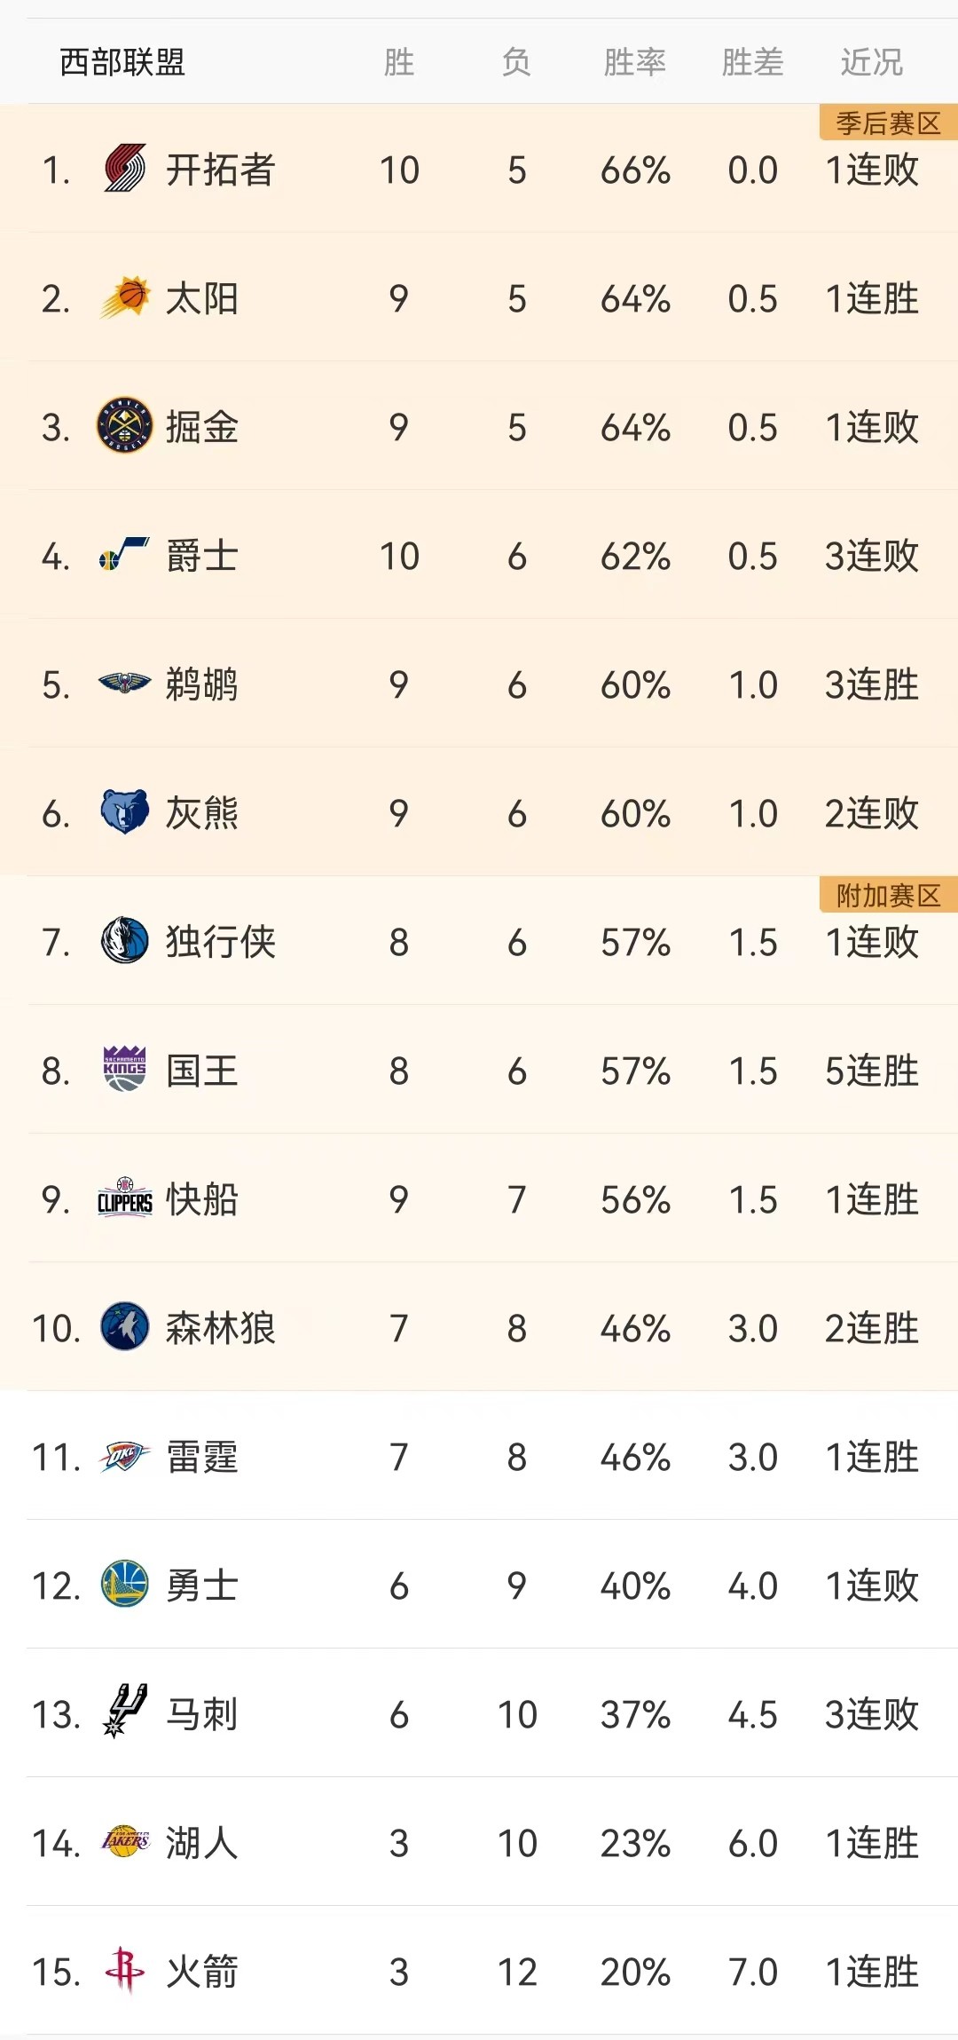Tap the Pelicans (鹈鹕) logo
958x2040 pixels.
click(x=124, y=684)
